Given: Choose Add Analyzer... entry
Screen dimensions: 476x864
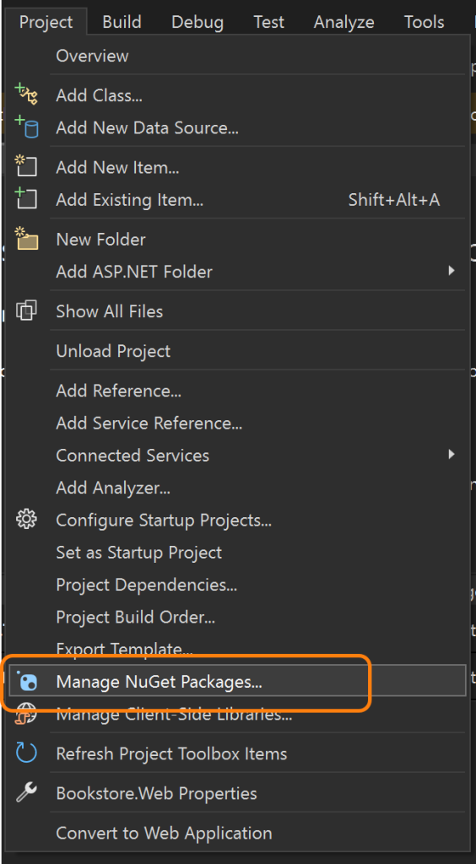Looking at the screenshot, I should 237,488.
